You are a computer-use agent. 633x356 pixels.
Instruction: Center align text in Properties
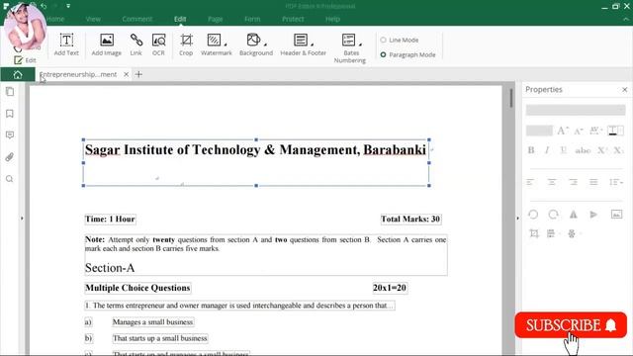(x=552, y=182)
